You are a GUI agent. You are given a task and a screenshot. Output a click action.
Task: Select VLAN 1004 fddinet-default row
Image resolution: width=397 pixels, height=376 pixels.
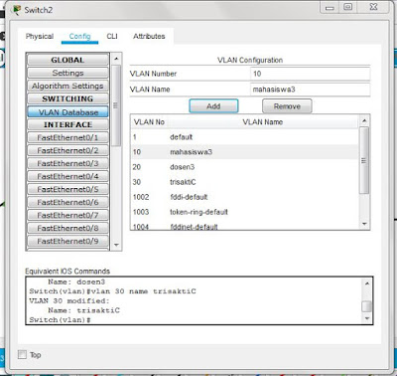point(245,226)
